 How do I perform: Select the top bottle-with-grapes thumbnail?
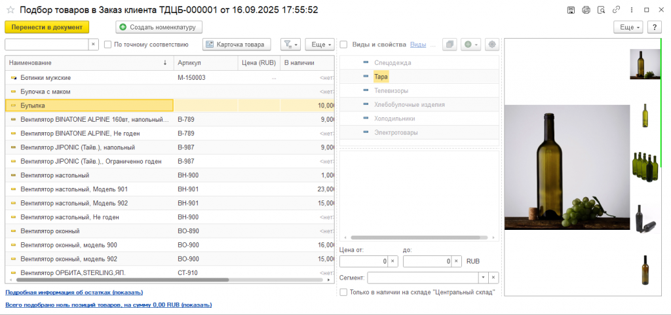tap(645, 64)
